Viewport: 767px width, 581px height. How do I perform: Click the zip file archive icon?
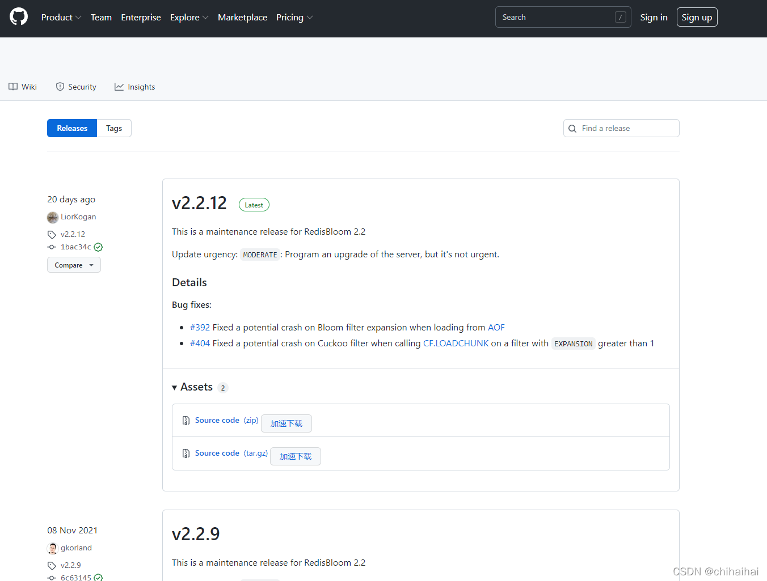click(x=186, y=421)
